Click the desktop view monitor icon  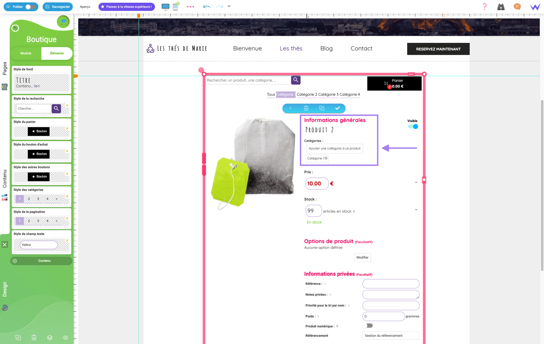click(165, 7)
